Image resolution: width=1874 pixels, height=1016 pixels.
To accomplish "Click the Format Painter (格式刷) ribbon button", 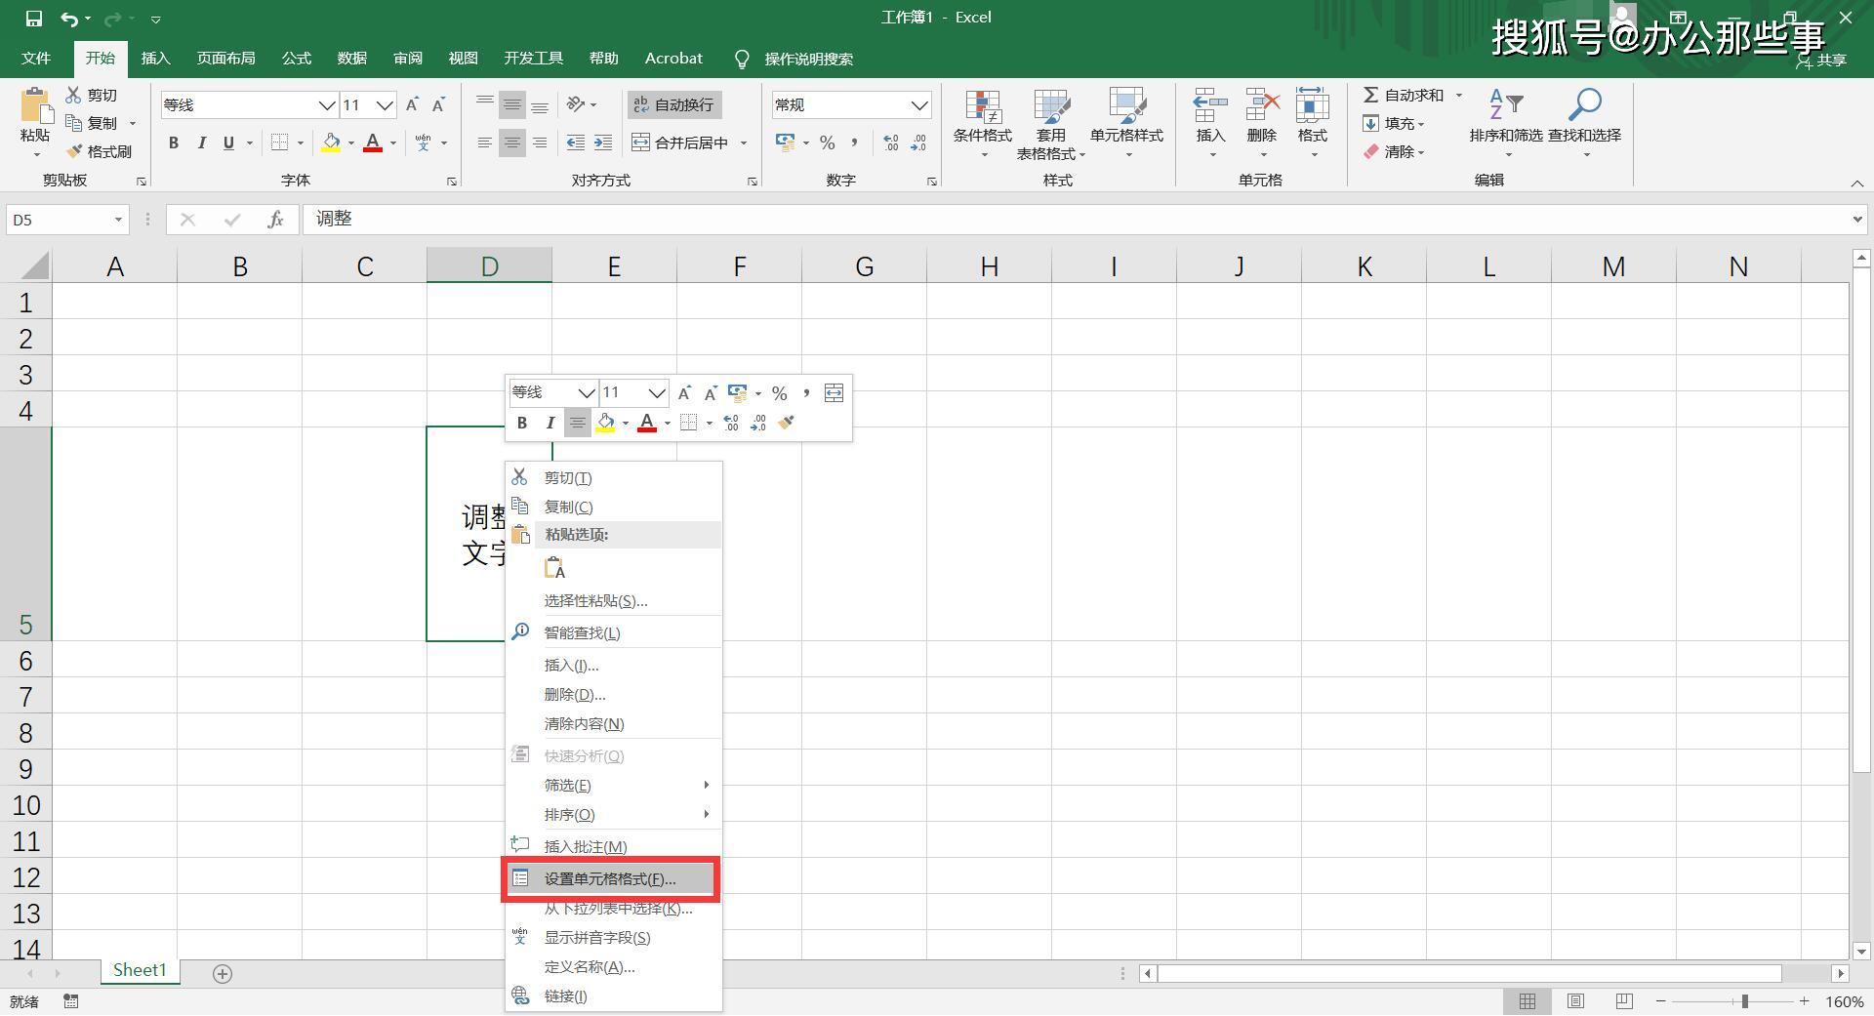I will coord(99,151).
